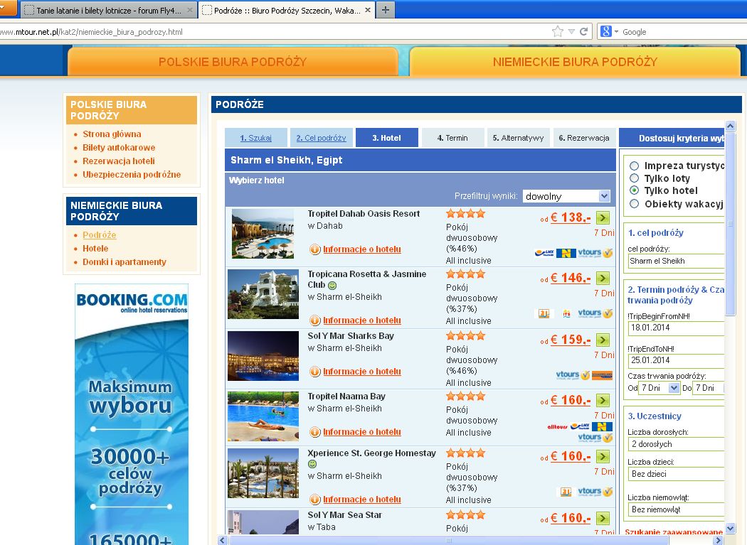Screen dimensions: 747x545
Task: Click vertical scrollbar down arrow in booking frame
Action: pos(730,529)
